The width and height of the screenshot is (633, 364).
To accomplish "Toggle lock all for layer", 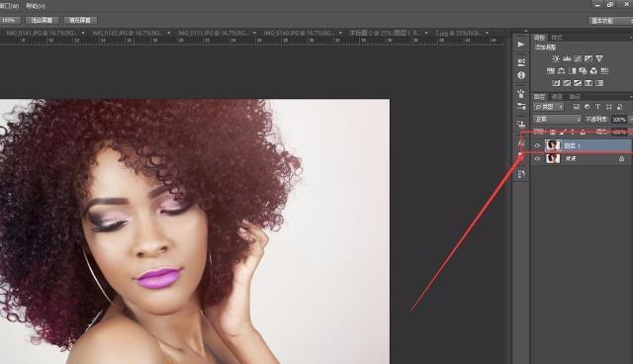I will pyautogui.click(x=583, y=132).
